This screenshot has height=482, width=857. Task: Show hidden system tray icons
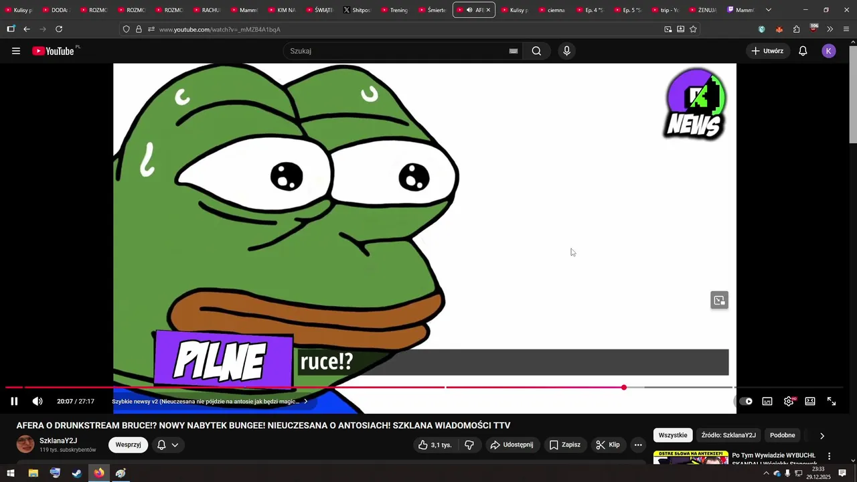(x=766, y=473)
